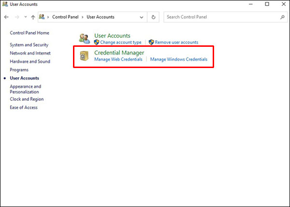Select Control Panel in the breadcrumb
This screenshot has height=207, width=290.
tap(65, 17)
